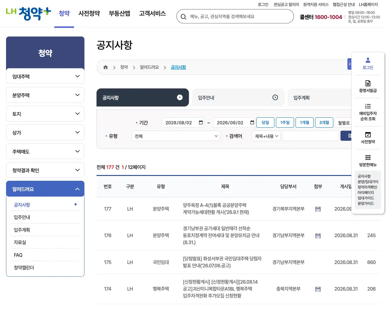386x309 pixels.
Task: Switch to 입주계획 tab
Action: click(x=320, y=97)
